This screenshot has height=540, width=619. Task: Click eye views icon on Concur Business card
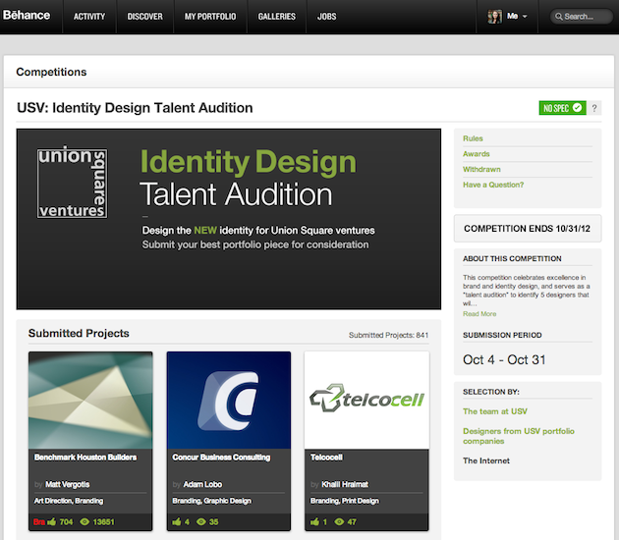[201, 522]
